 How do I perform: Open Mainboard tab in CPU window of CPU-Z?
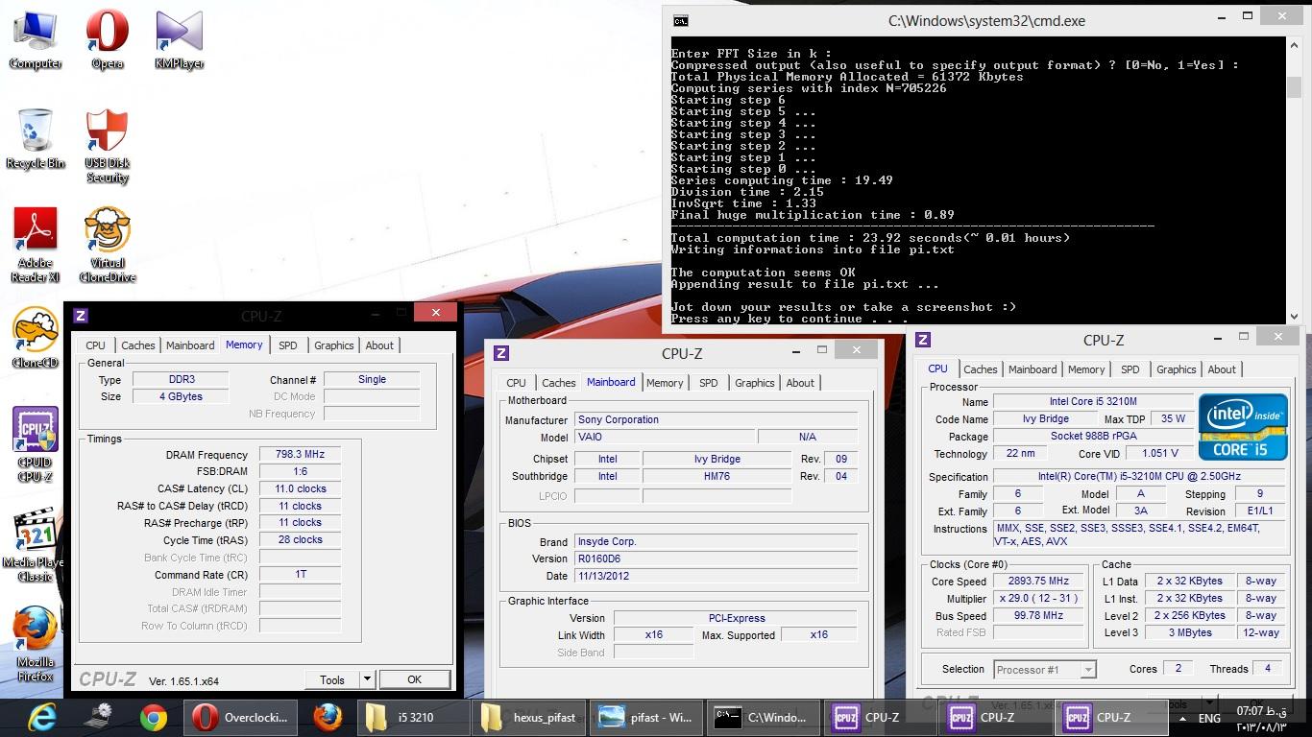[1033, 369]
